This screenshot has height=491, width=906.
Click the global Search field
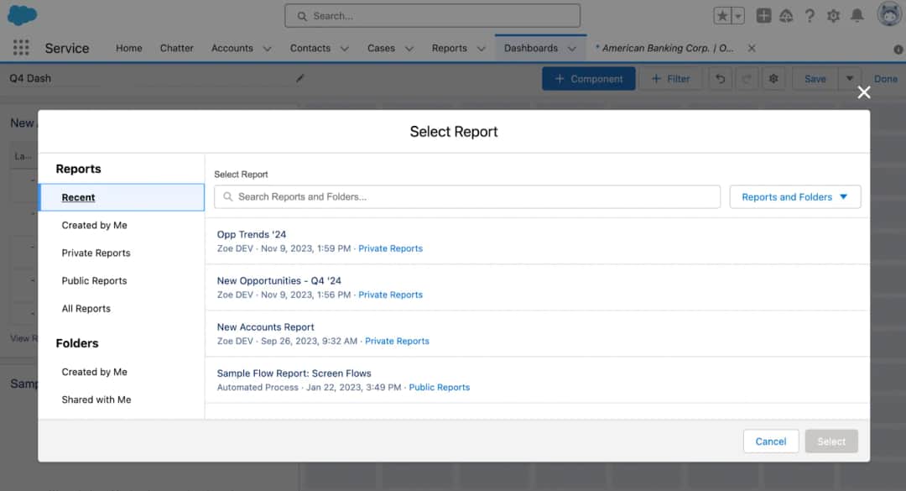click(432, 16)
